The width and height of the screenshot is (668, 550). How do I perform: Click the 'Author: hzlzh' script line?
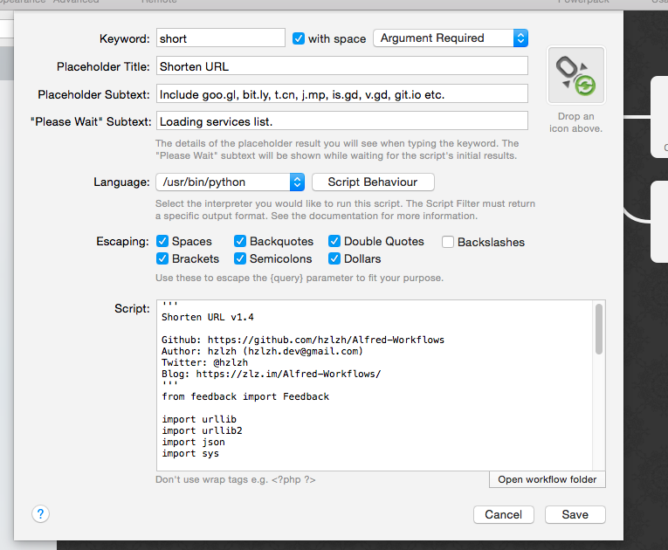262,351
